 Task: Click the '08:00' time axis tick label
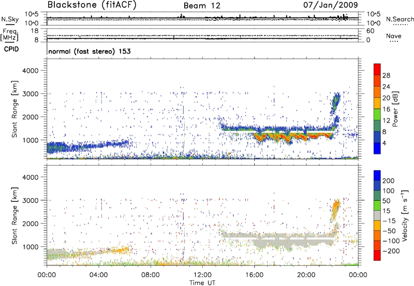[x=151, y=275]
